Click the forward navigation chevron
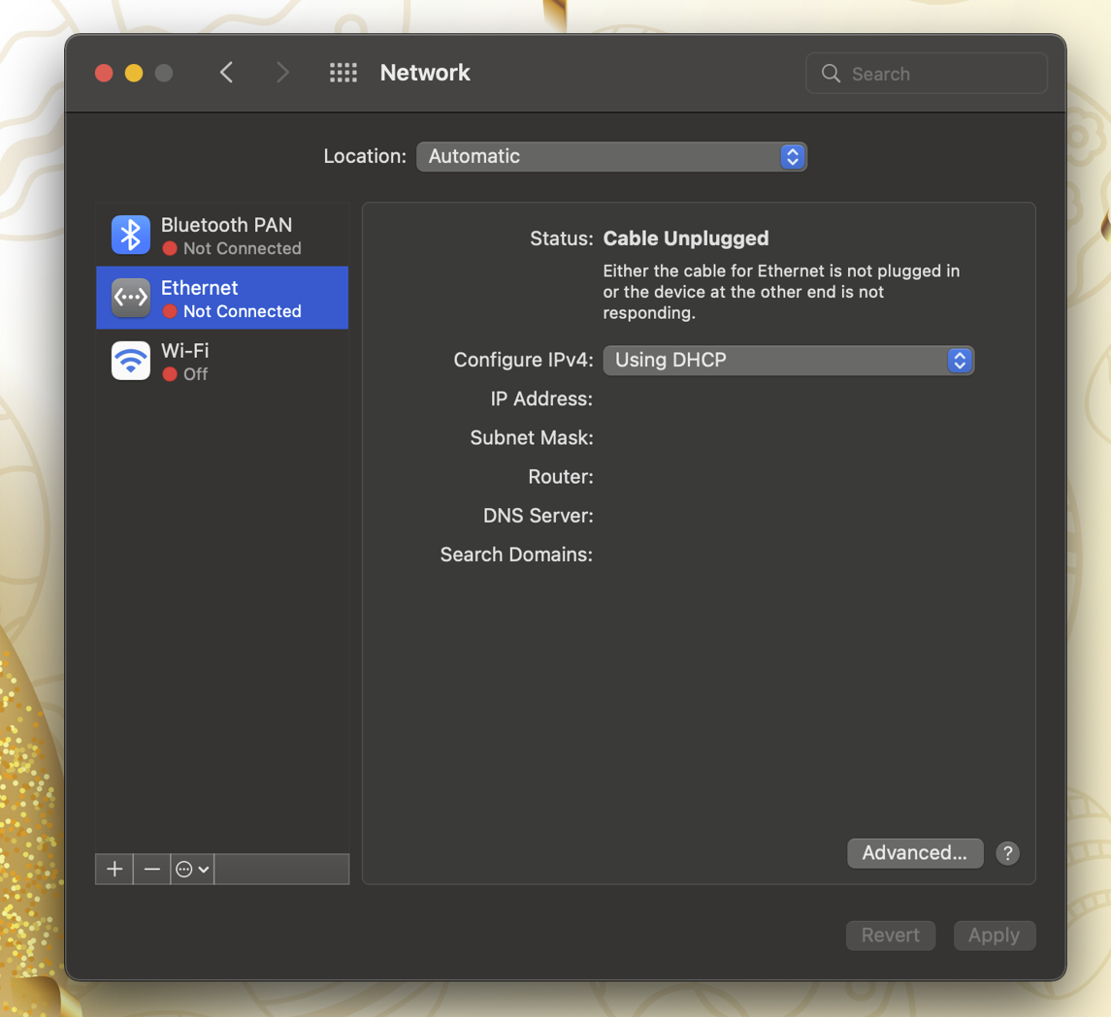The image size is (1111, 1017). coord(282,73)
